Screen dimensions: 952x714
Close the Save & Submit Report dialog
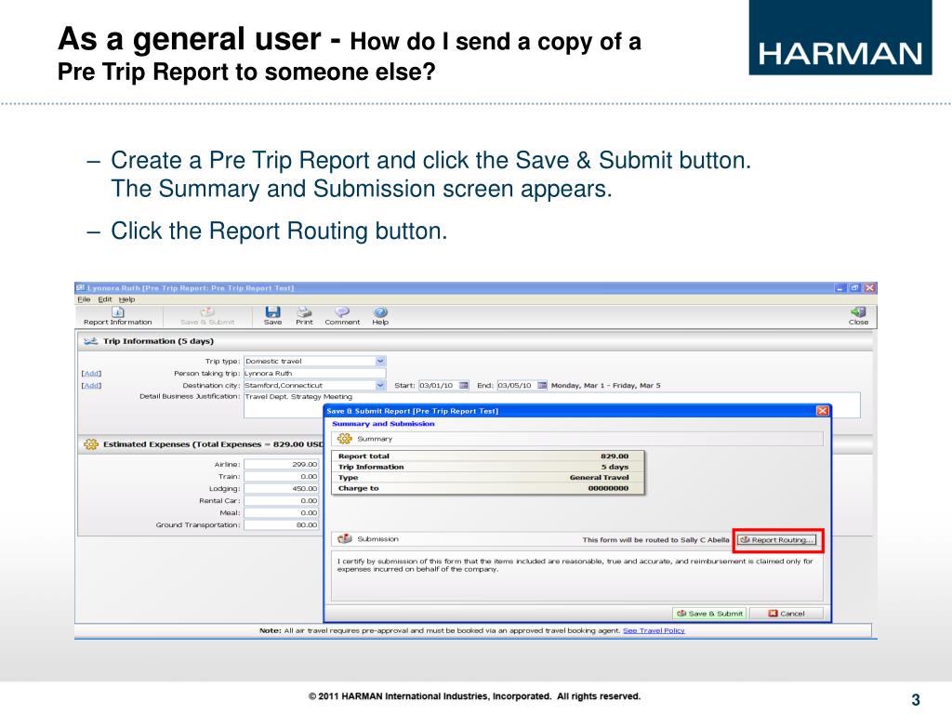click(x=823, y=411)
